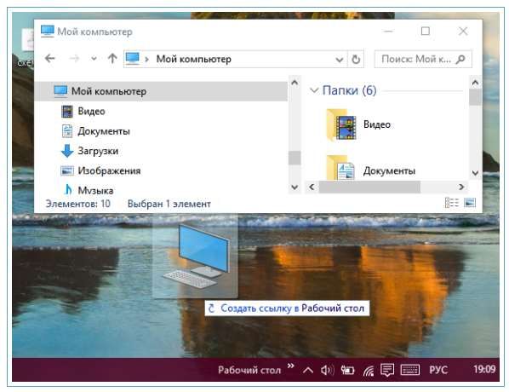The width and height of the screenshot is (509, 392).
Task: Click the Видео film icon in the tree
Action: [67, 111]
